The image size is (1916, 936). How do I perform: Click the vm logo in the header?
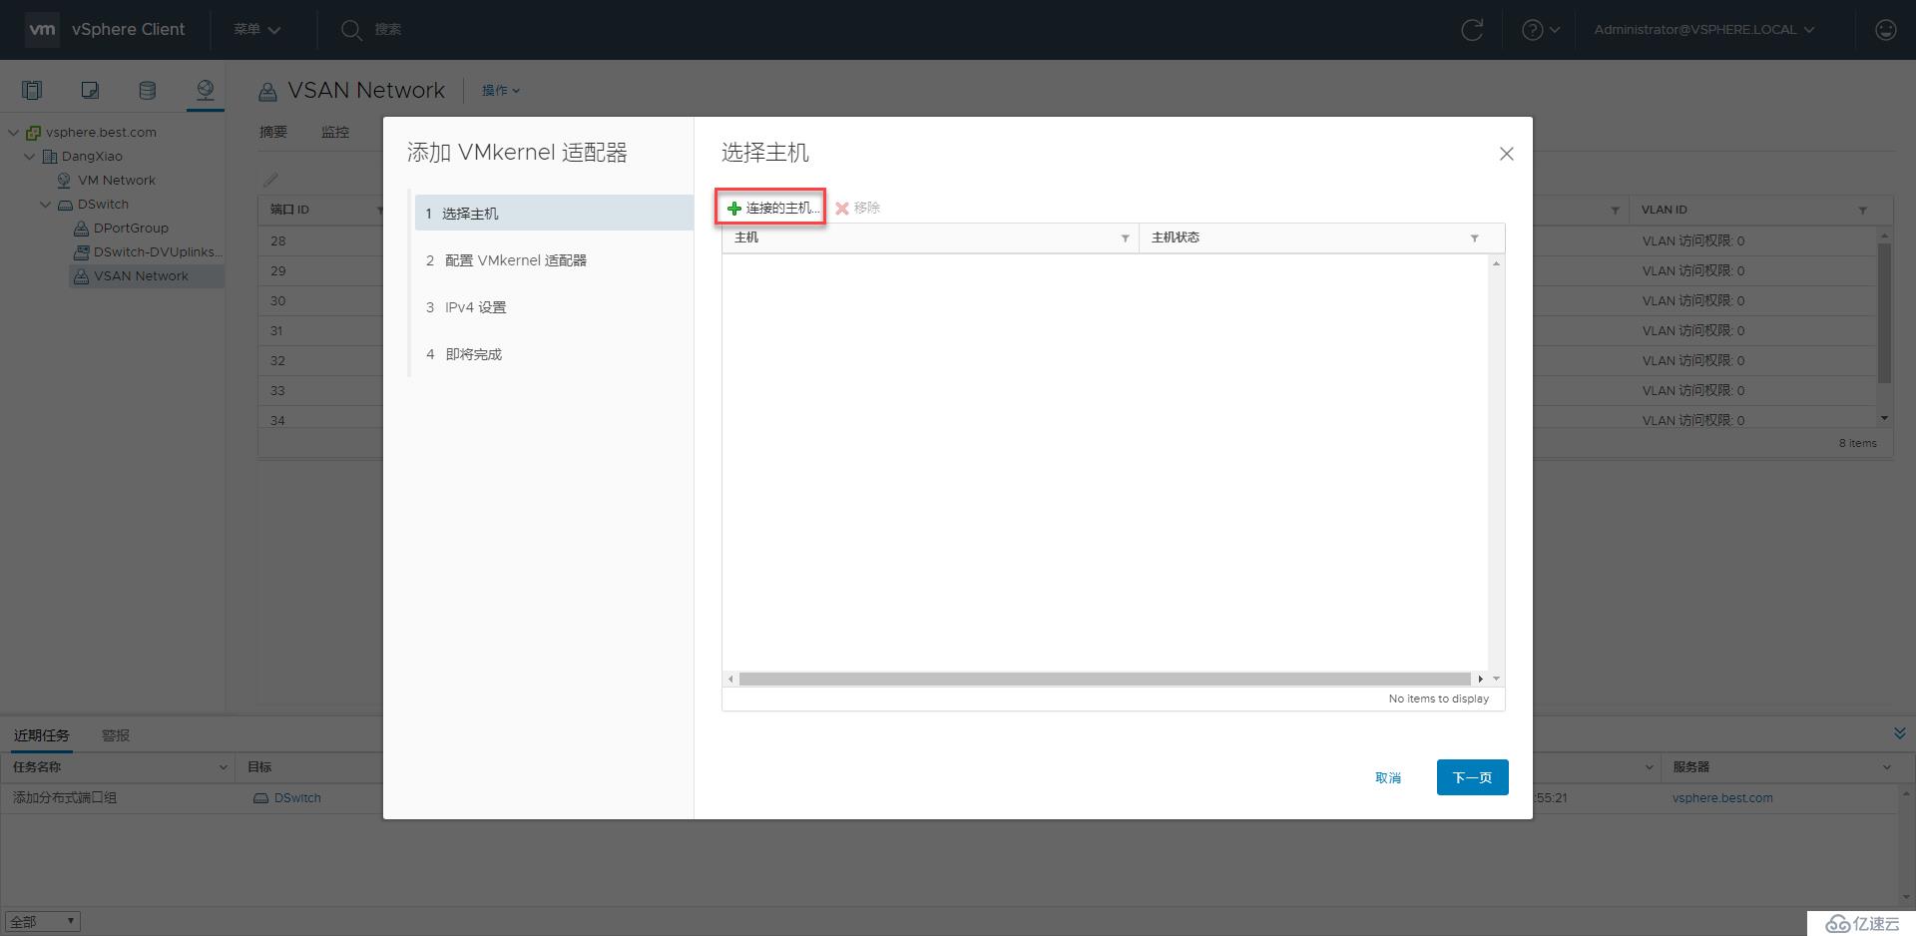(42, 29)
